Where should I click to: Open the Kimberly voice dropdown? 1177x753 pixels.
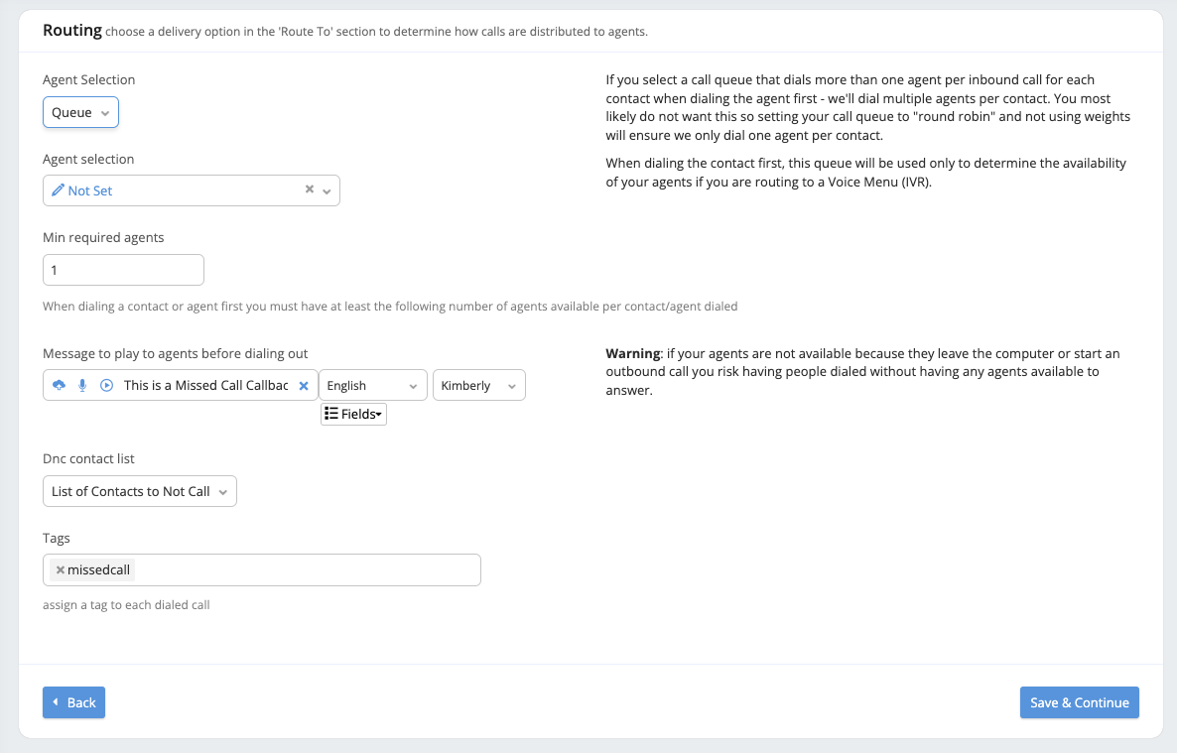(x=479, y=385)
